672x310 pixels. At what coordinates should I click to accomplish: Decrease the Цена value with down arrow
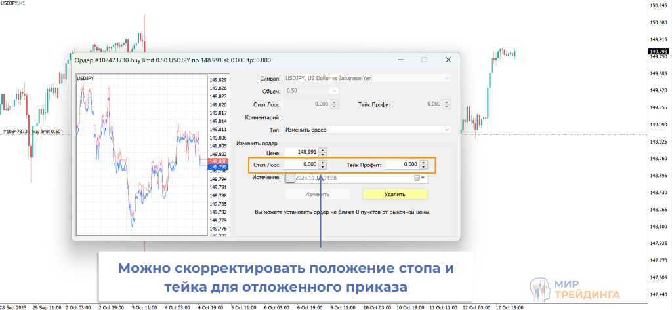tap(324, 154)
